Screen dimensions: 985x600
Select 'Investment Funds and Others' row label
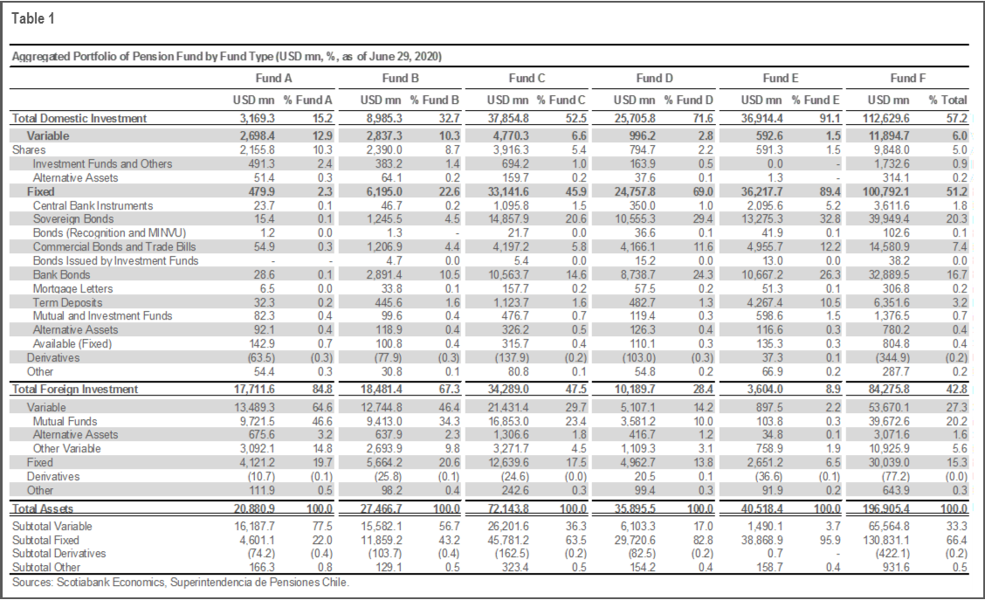point(102,164)
